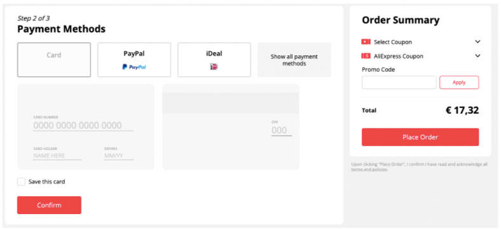Open the terms and policies link

tap(369, 170)
